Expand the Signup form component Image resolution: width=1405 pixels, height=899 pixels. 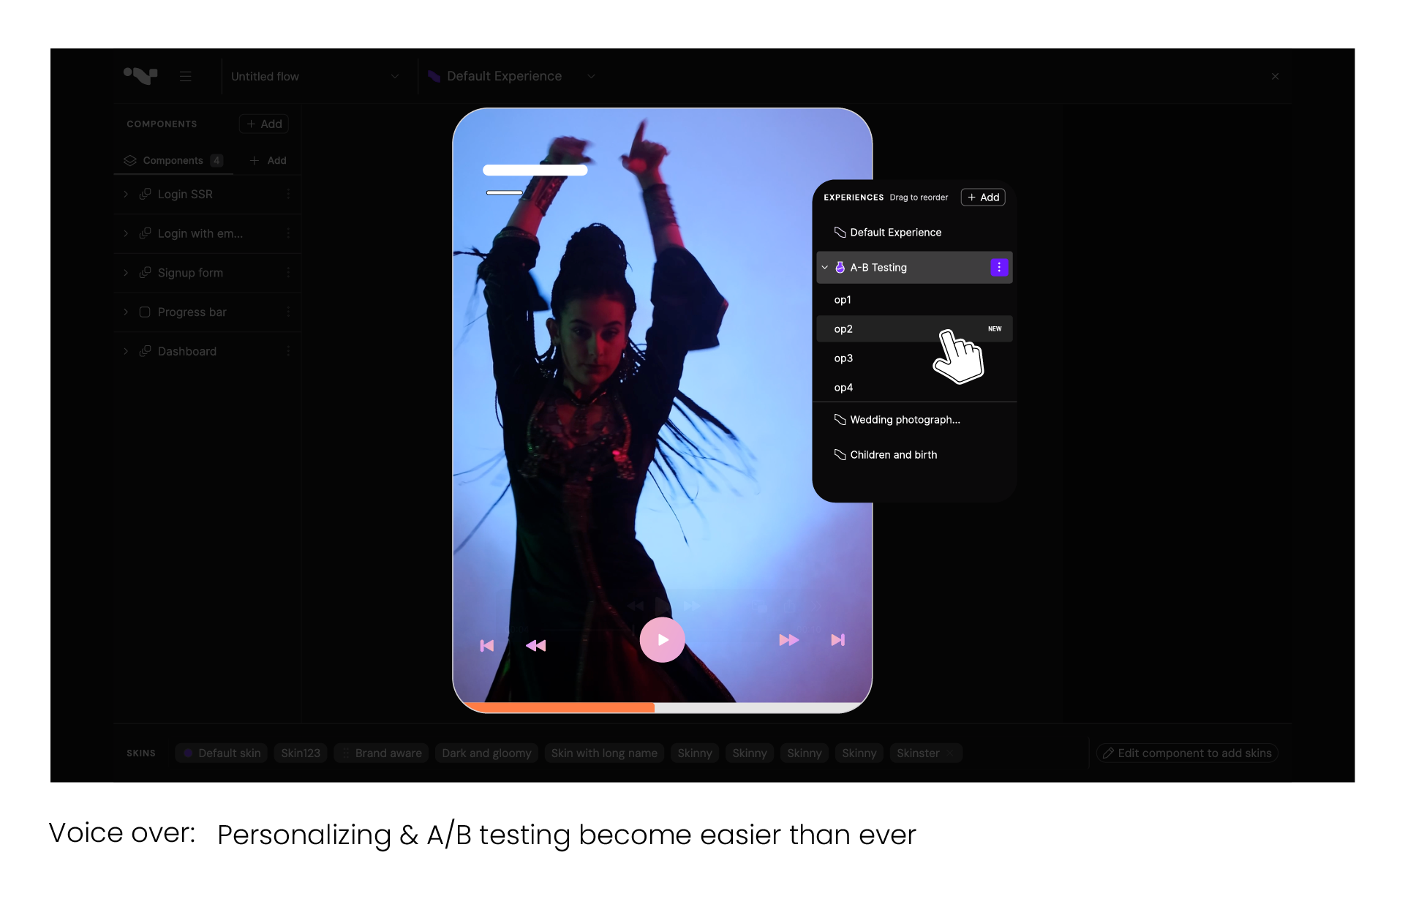tap(126, 273)
